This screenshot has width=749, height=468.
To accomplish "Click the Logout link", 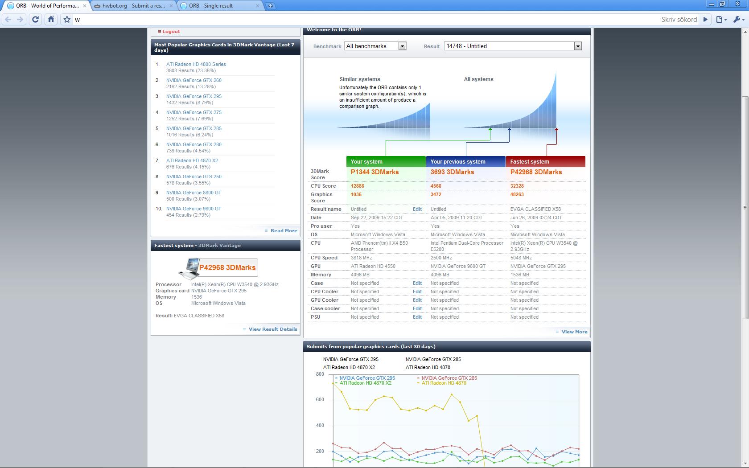I will point(171,32).
